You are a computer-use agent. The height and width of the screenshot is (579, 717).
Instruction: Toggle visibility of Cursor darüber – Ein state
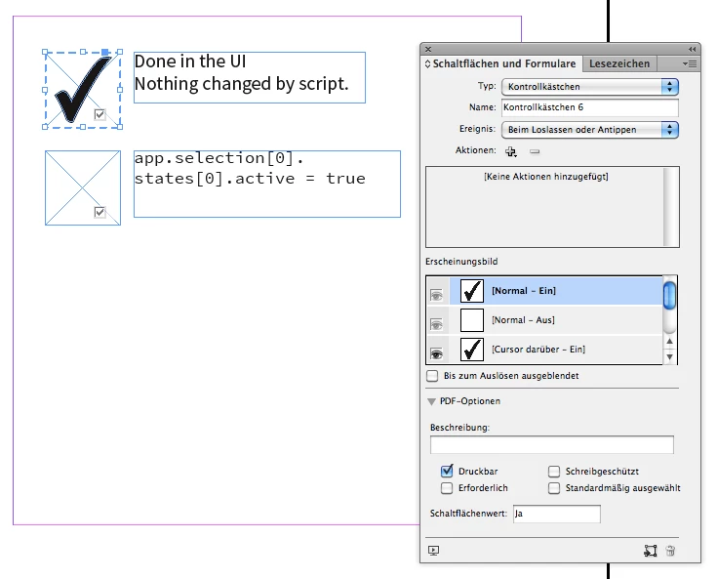click(437, 353)
